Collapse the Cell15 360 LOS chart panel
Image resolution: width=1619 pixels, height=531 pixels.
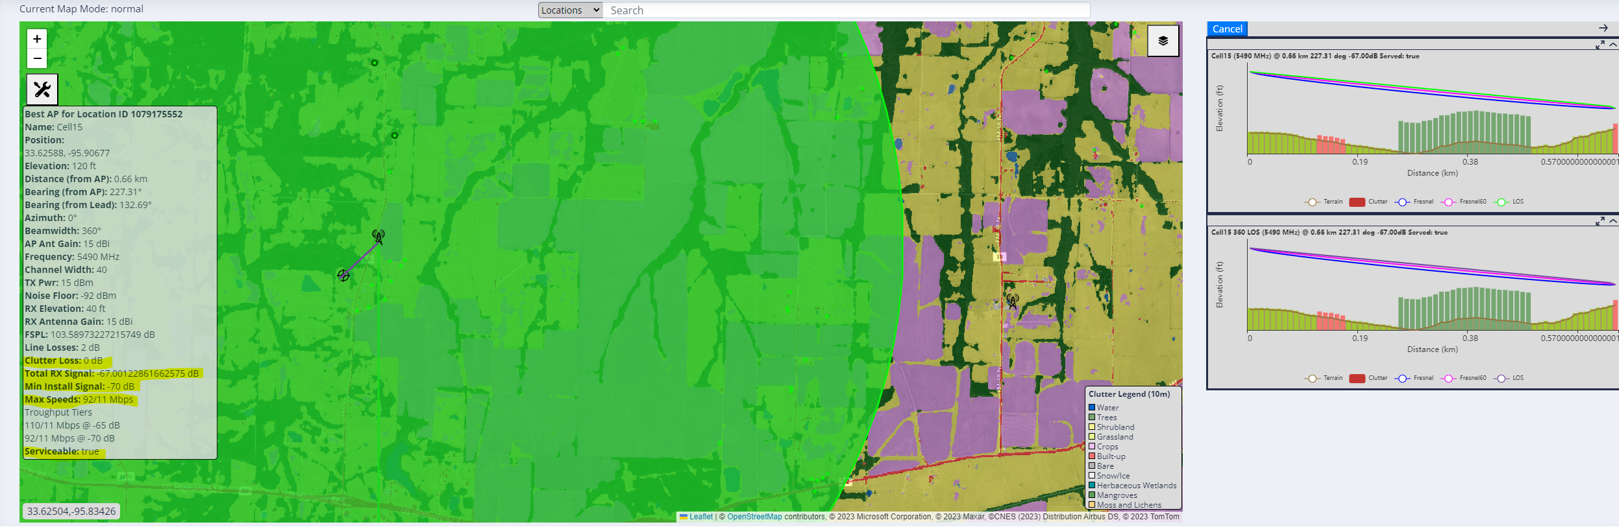1613,221
